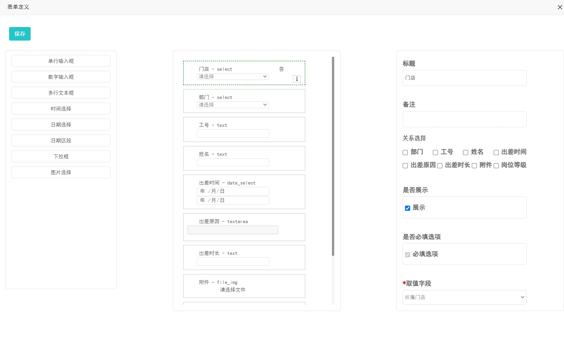Click 请选择文件 in the 附件 field

pos(233,290)
